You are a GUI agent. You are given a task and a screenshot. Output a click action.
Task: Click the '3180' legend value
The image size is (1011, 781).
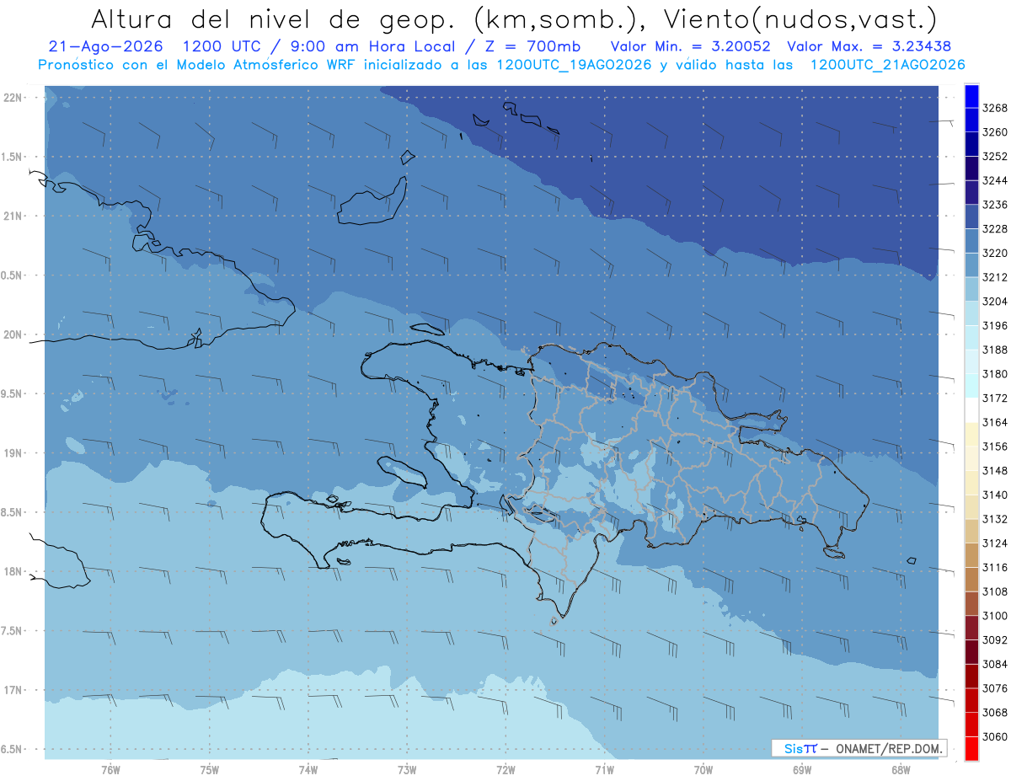pos(995,374)
